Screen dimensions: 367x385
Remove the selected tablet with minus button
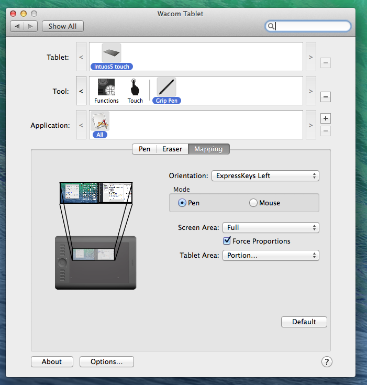click(326, 63)
